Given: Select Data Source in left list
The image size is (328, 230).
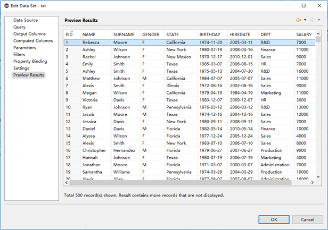Looking at the screenshot, I should pos(26,20).
